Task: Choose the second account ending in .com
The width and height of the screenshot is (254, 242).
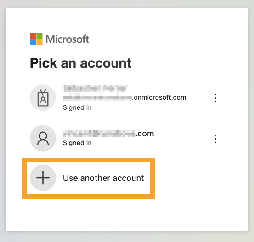Action: tap(108, 134)
